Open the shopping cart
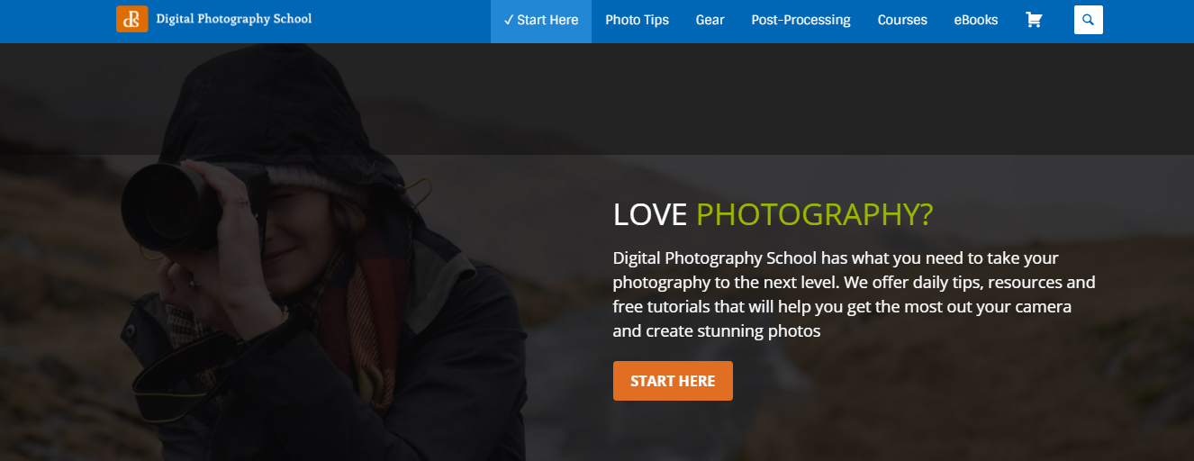Viewport: 1194px width, 461px height. point(1034,20)
